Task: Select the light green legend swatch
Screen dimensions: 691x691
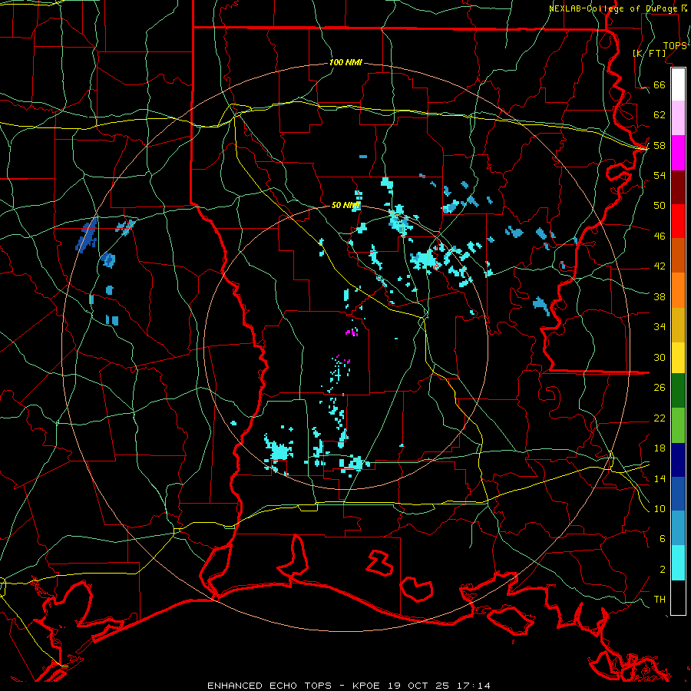Action: click(678, 425)
